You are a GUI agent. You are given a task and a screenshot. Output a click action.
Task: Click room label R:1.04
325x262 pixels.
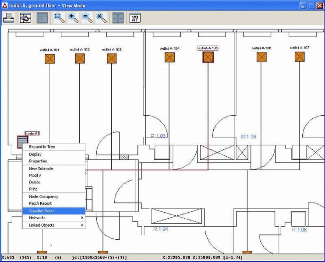pos(160,229)
